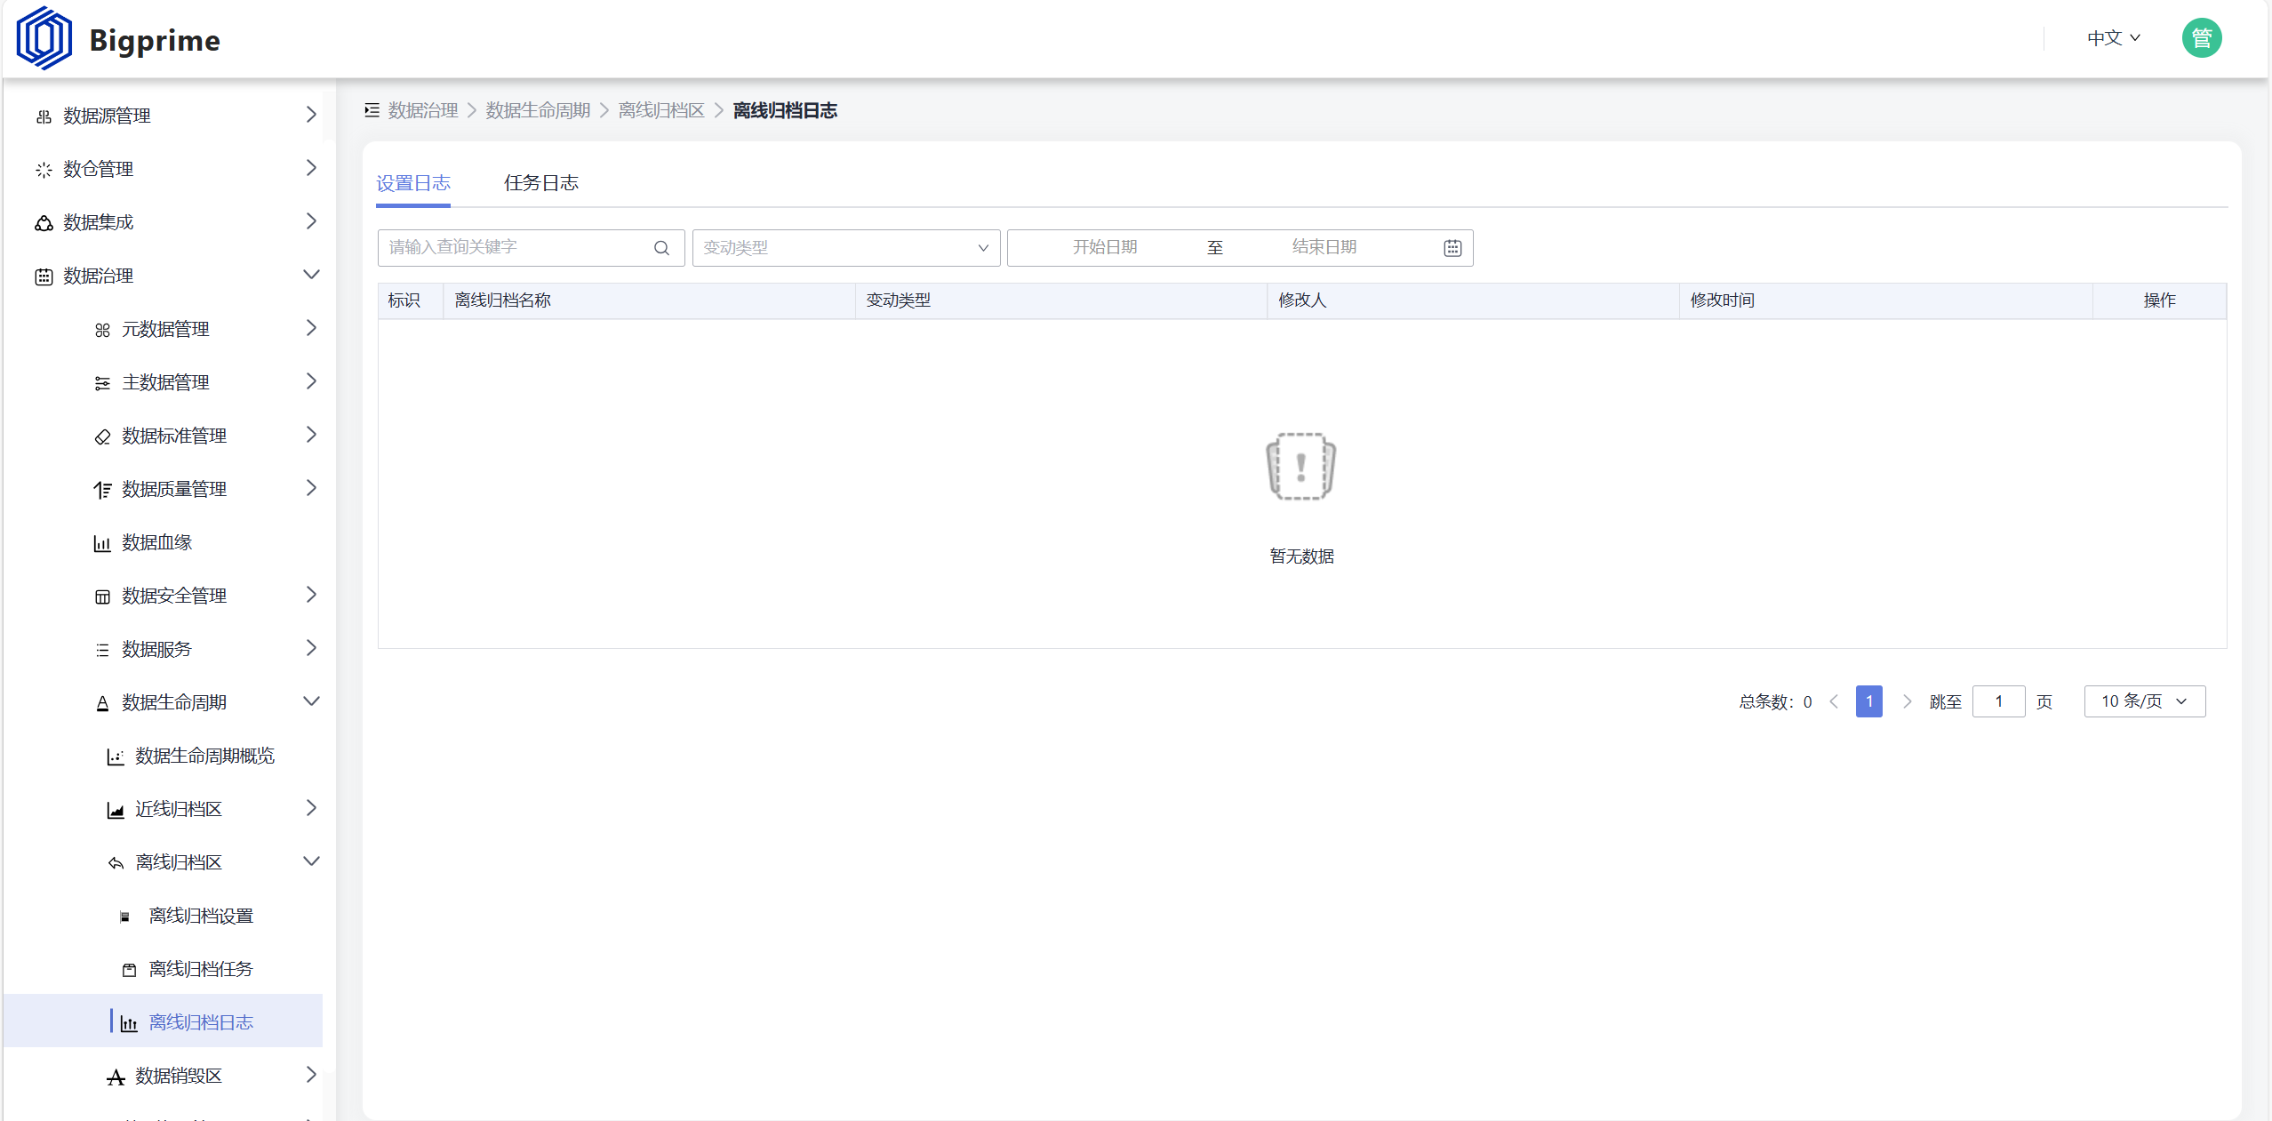This screenshot has width=2272, height=1121.
Task: Expand the 数据销毁区 submenu chevron
Action: click(310, 1075)
